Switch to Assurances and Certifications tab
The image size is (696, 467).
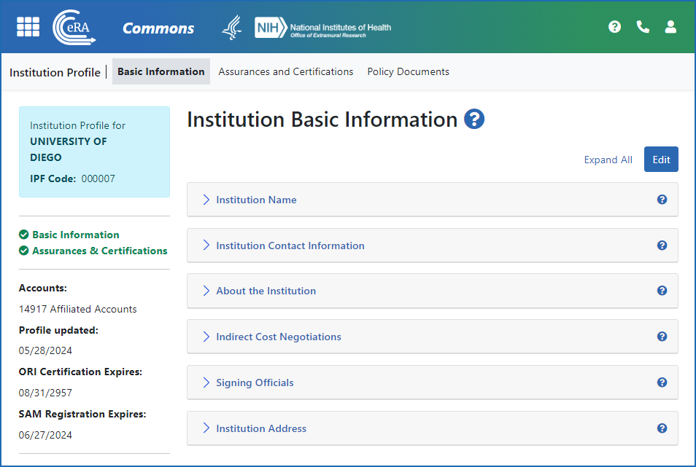coord(286,71)
